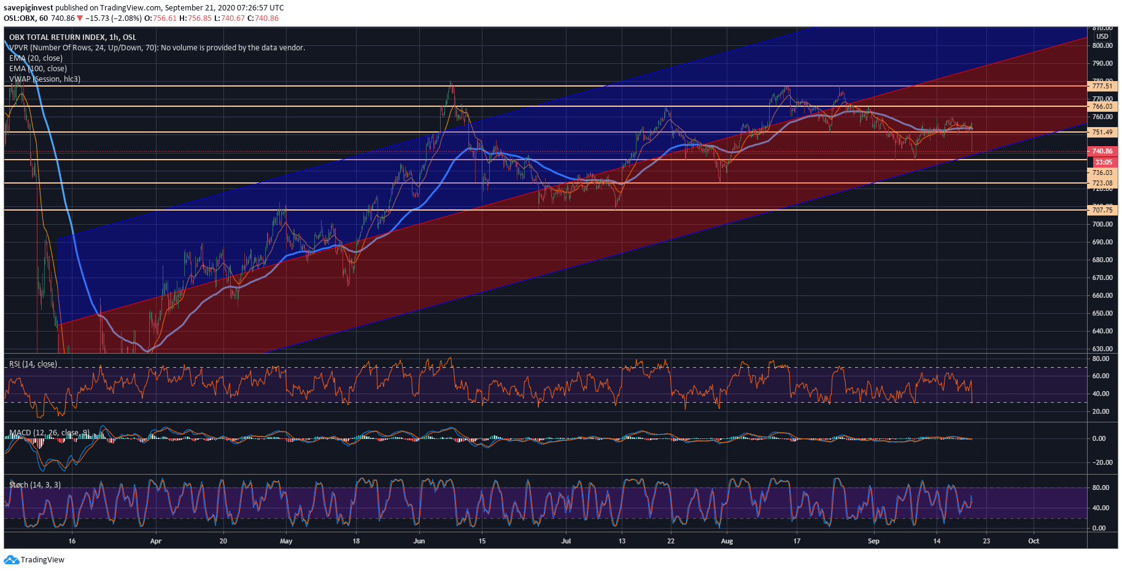Viewport: 1122px width, 571px height.
Task: Click the TradingView cloud logo icon
Action: 11,559
